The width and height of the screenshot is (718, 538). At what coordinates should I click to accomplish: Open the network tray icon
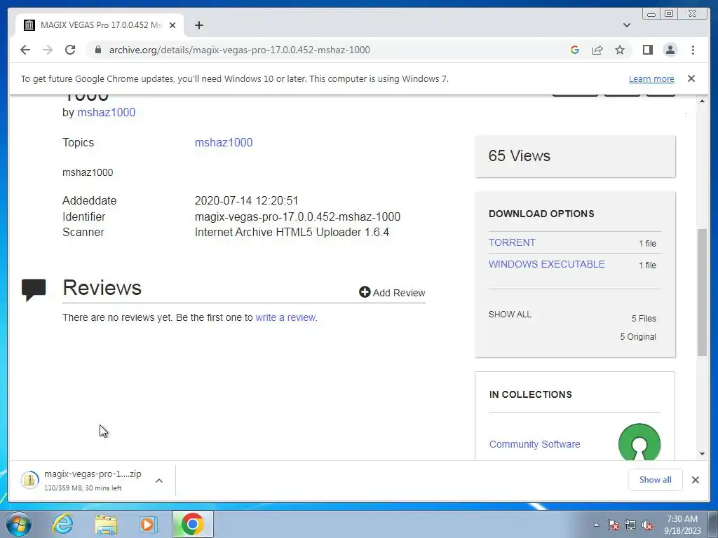pos(630,525)
